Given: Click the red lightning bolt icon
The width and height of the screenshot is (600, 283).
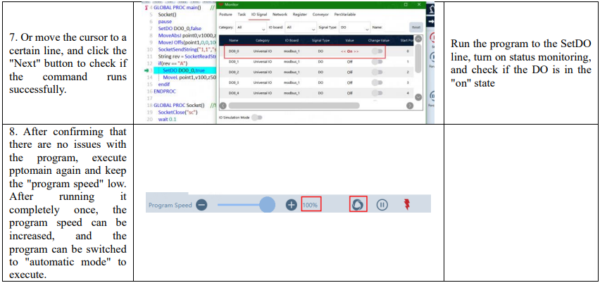Looking at the screenshot, I should (407, 205).
